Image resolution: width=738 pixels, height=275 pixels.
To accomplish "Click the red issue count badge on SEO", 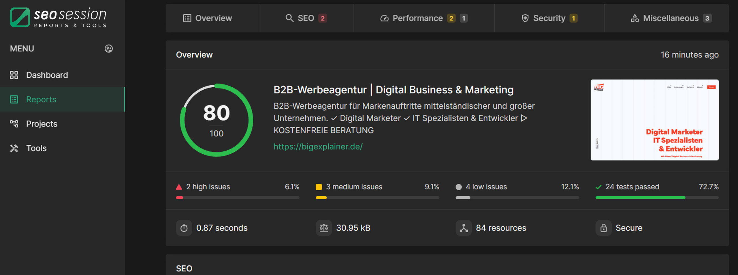I will coord(323,18).
